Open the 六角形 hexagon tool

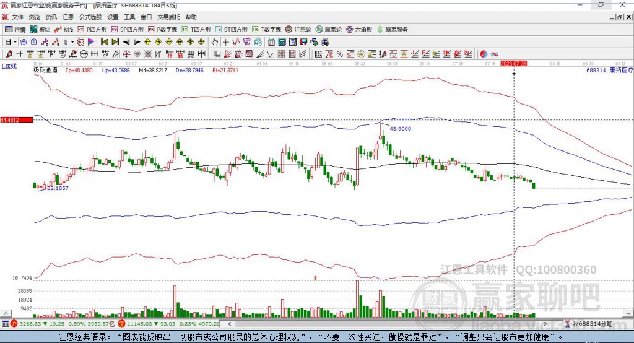tap(359, 30)
